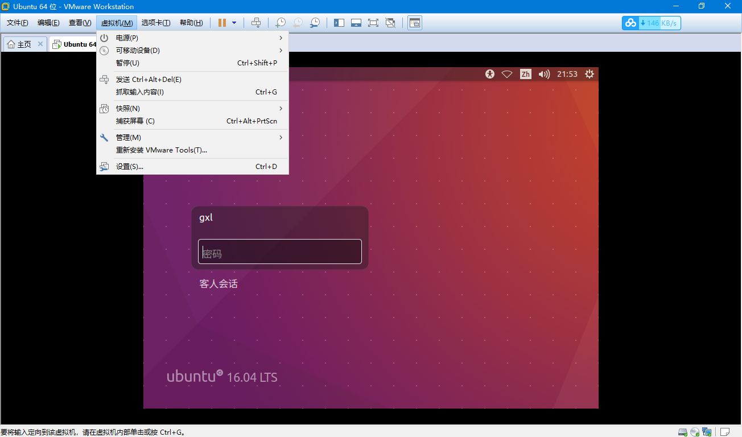Click the Ubuntu network indicator icon

click(x=507, y=74)
